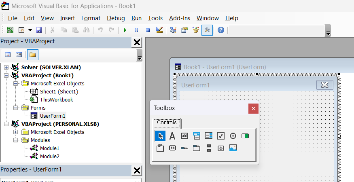Screen dimensions: 354x182
Task: Open the Tools menu
Action: pyautogui.click(x=155, y=18)
